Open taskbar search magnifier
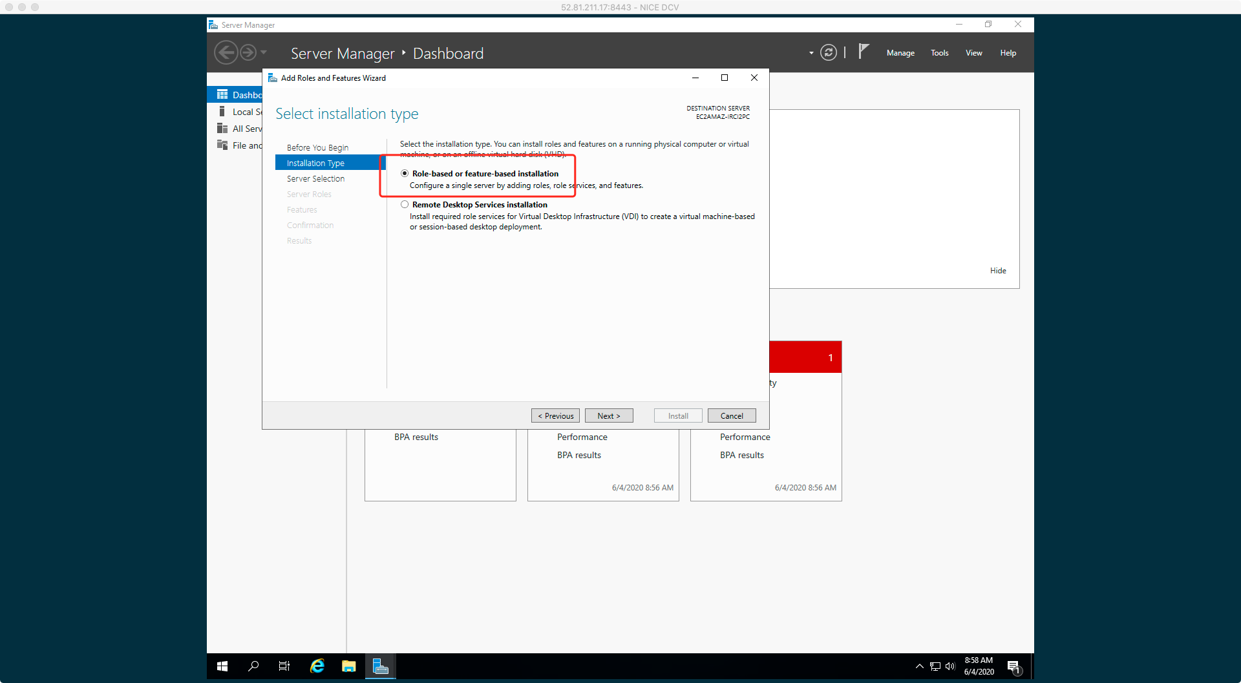This screenshot has height=683, width=1241. 253,666
